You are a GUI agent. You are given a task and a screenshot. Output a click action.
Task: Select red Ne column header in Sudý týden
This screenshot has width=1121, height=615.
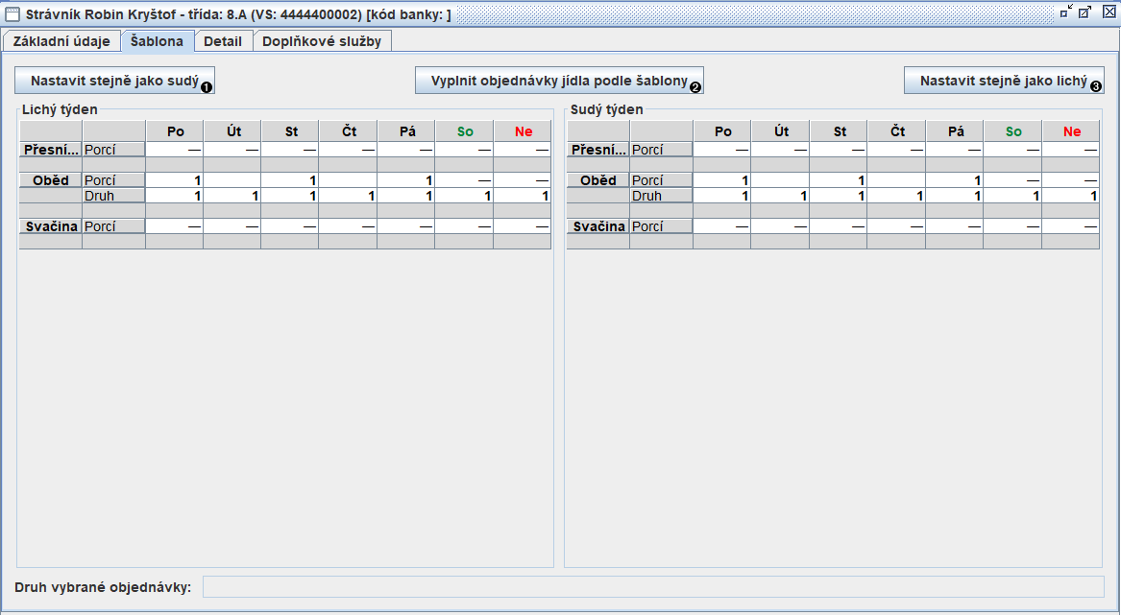click(x=1071, y=131)
